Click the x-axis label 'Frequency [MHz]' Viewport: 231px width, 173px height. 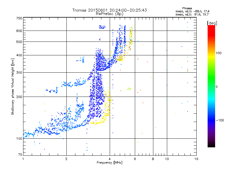pyautogui.click(x=109, y=163)
